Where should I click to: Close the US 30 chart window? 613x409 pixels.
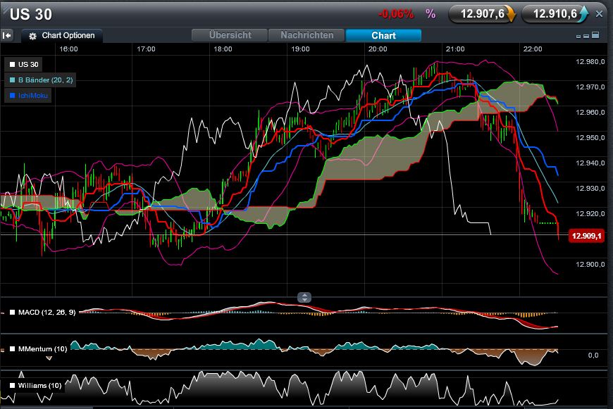point(599,14)
